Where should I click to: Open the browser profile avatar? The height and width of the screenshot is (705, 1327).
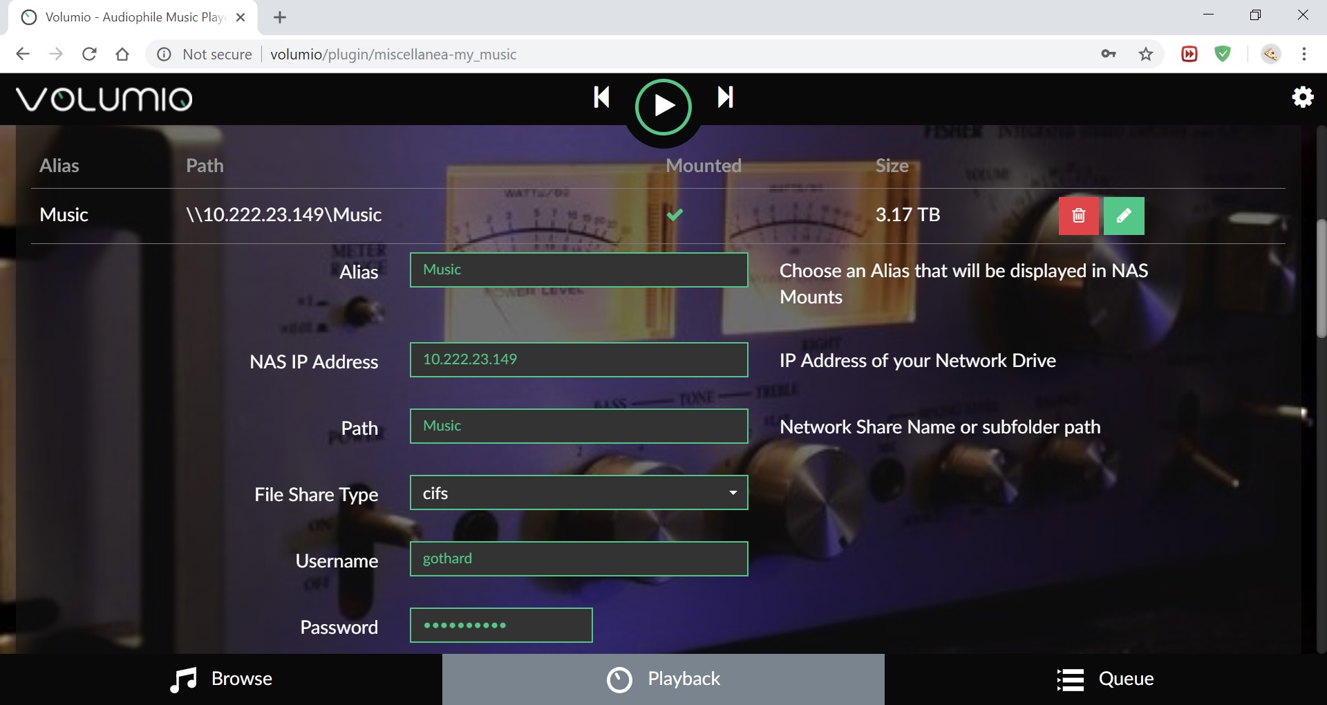(1270, 54)
